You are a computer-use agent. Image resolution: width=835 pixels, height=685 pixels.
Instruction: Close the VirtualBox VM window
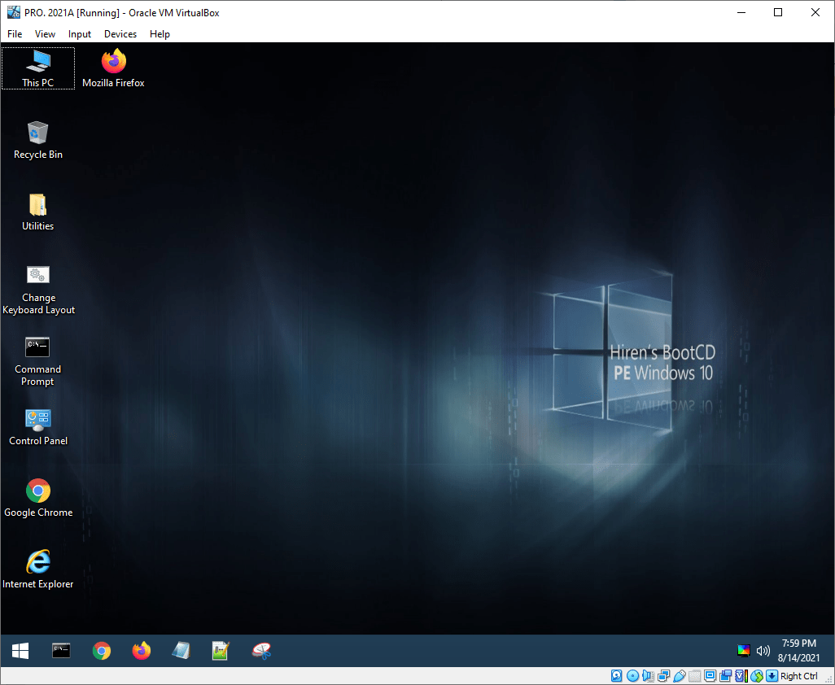[x=815, y=12]
